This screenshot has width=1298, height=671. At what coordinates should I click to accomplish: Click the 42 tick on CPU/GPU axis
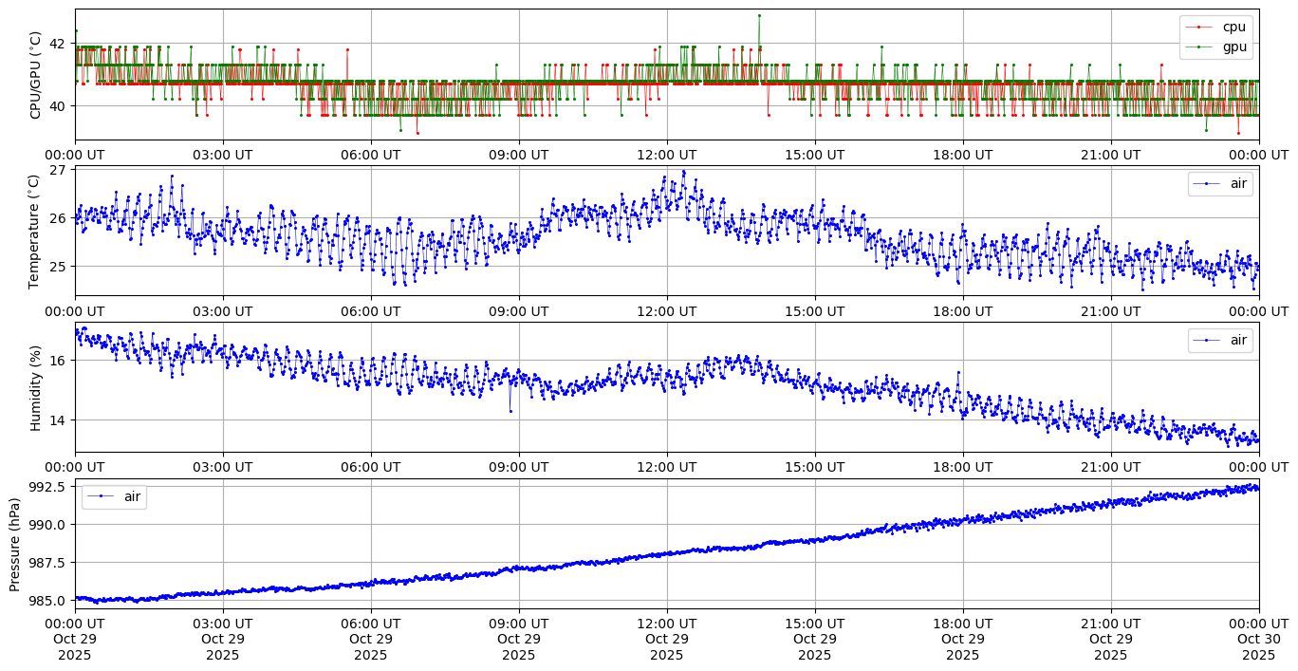[x=58, y=44]
